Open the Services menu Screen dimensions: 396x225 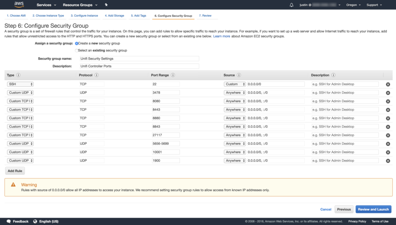(x=46, y=5)
